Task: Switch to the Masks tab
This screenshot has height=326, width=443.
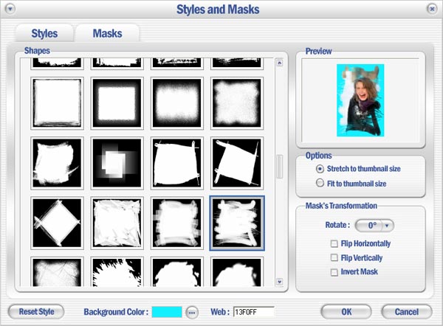Action: click(107, 33)
